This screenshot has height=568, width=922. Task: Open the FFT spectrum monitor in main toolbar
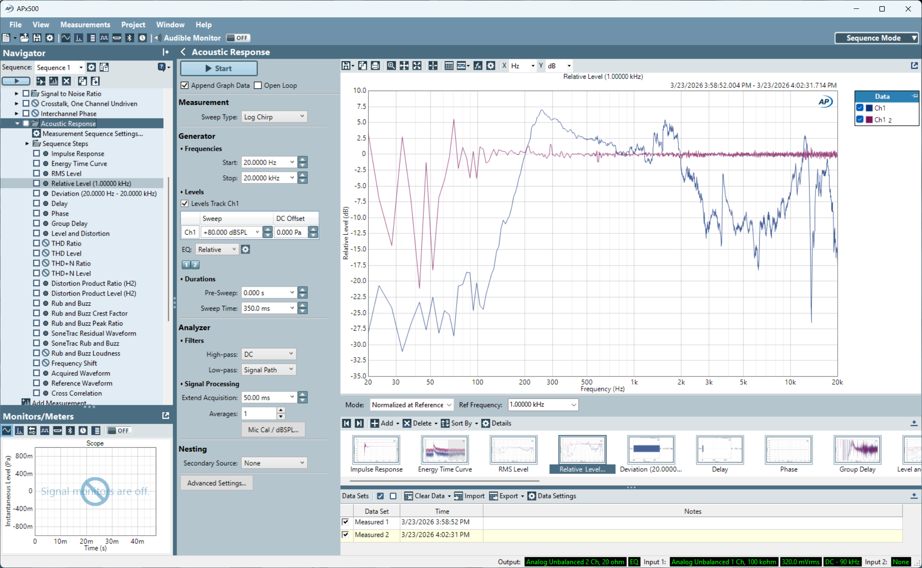[79, 38]
